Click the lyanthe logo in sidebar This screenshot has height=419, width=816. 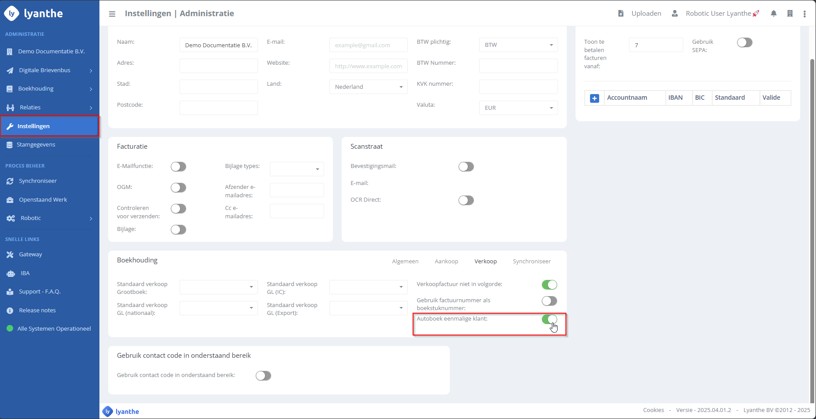point(34,14)
